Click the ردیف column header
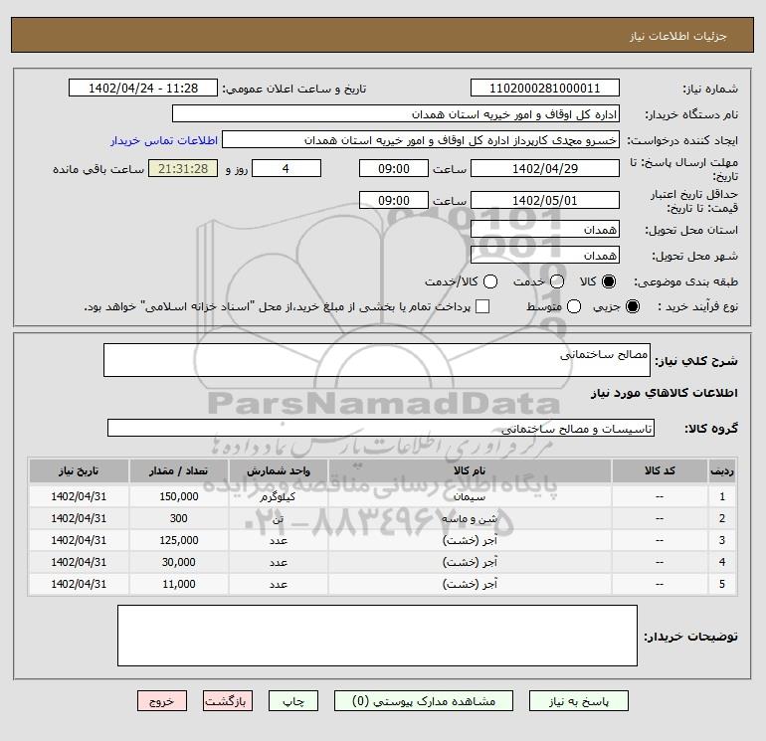Image resolution: width=766 pixels, height=741 pixels. [722, 470]
